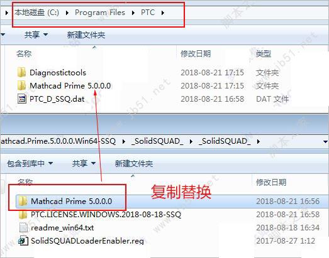Open address bar history dropdown in lower window
The width and height of the screenshot is (329, 258).
(325, 142)
